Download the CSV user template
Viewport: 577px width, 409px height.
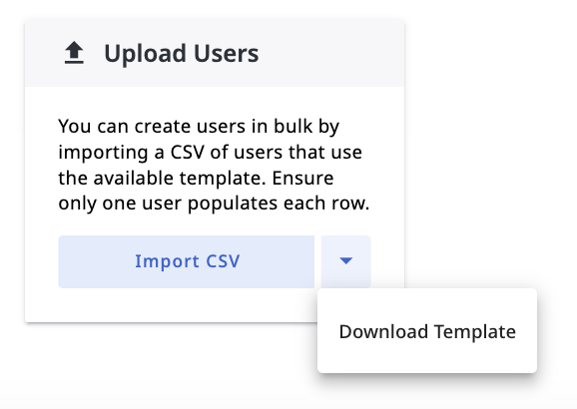(x=427, y=332)
